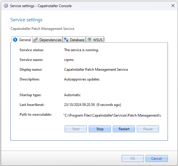Click the path to executable field

coord(112,115)
